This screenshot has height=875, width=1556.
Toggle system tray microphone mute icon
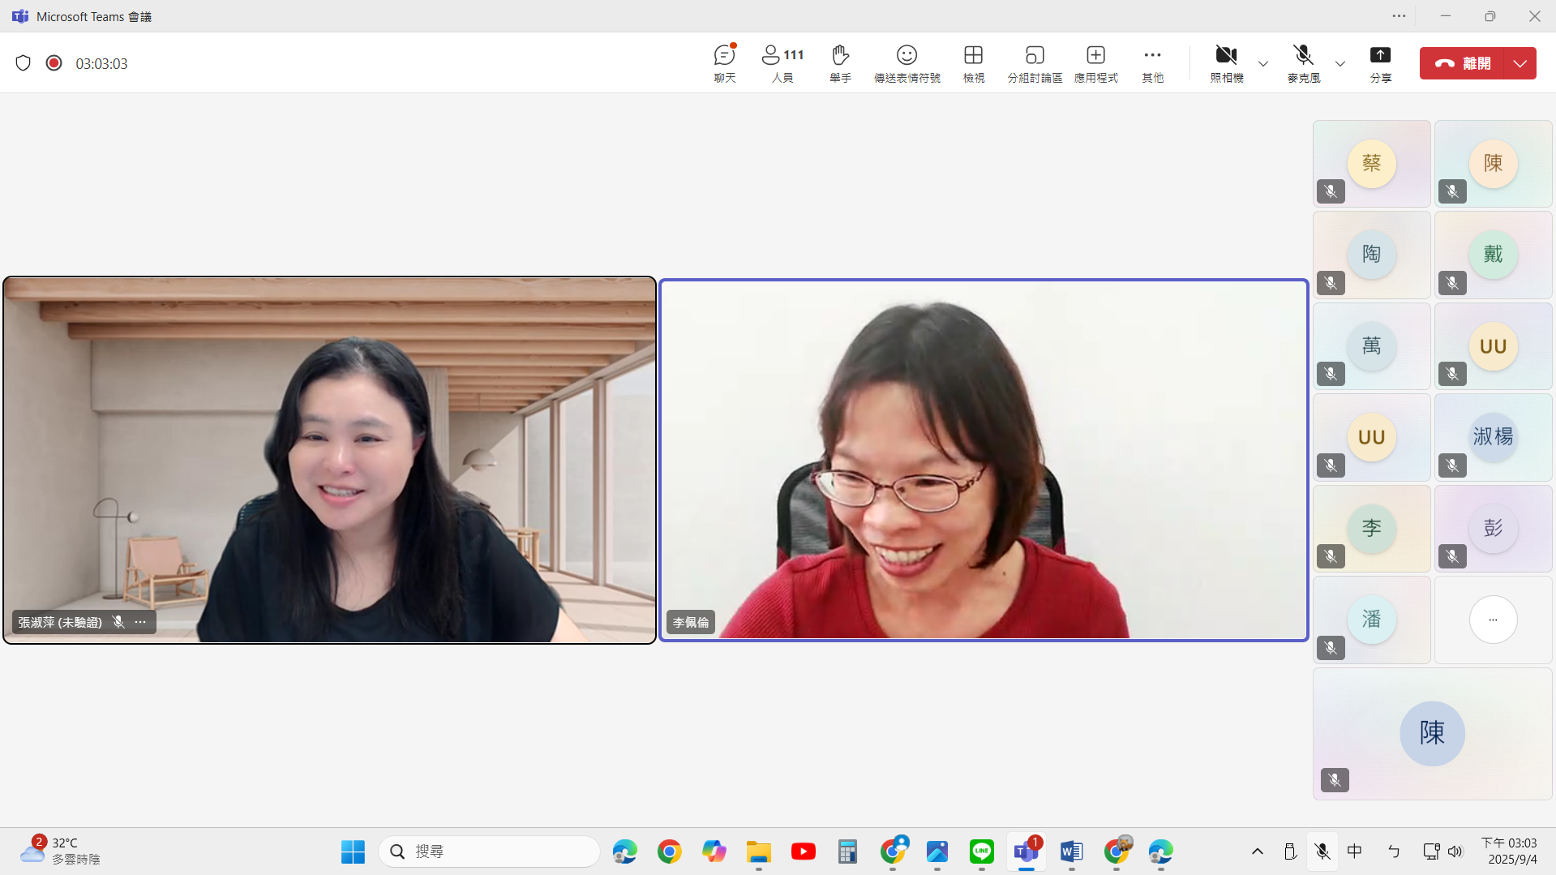tap(1322, 851)
